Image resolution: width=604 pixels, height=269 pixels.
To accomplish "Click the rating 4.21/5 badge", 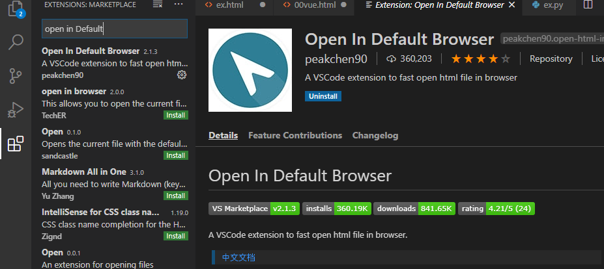I will click(x=496, y=209).
